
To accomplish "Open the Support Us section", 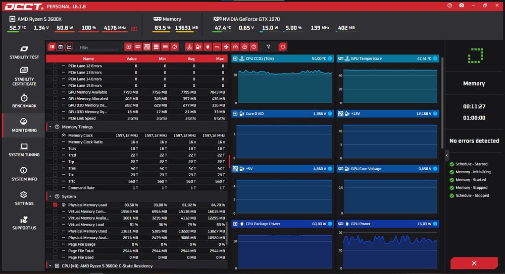I will [x=24, y=223].
